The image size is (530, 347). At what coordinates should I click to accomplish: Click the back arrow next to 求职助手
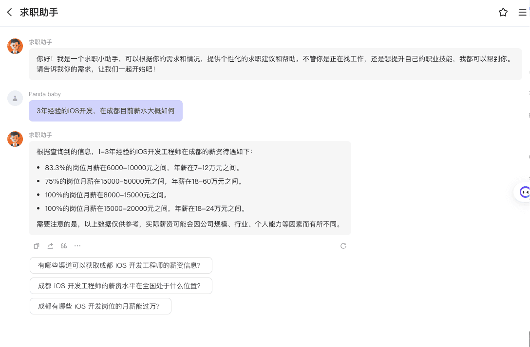[10, 13]
